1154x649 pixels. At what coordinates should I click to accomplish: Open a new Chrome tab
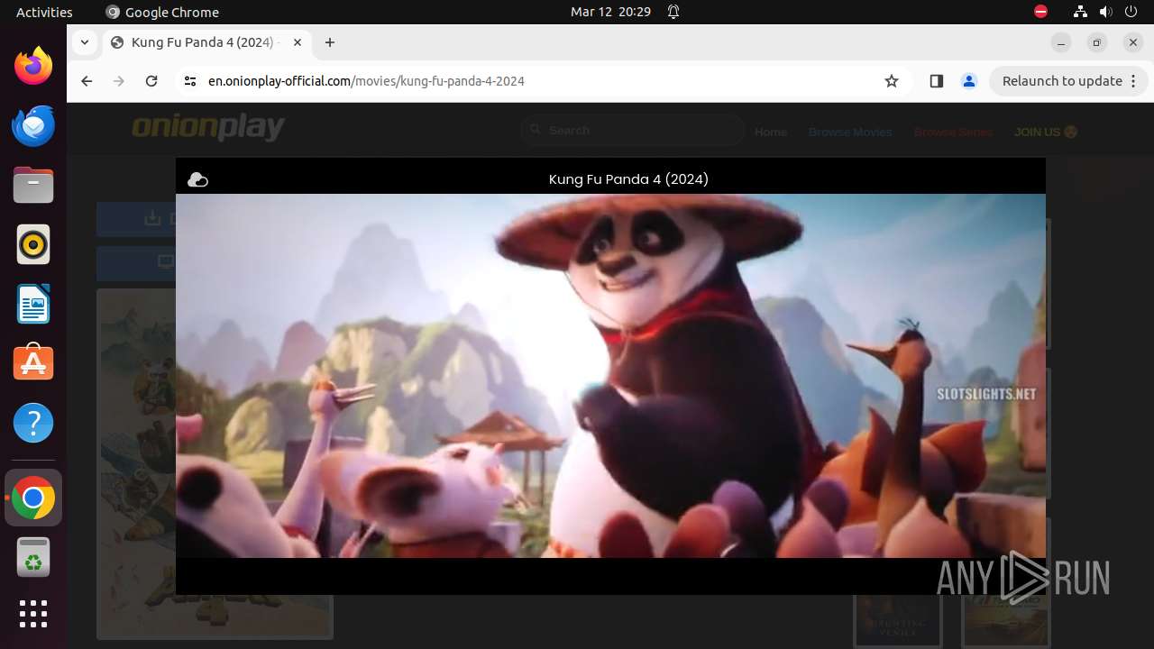pos(330,42)
